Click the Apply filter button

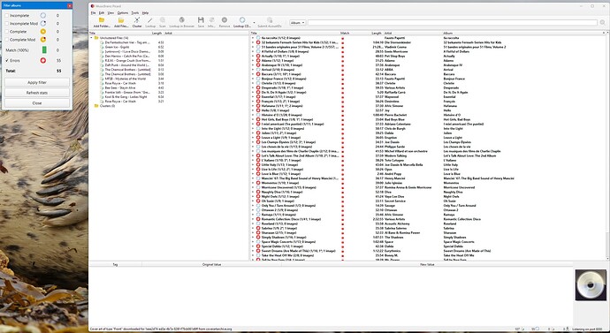tap(37, 82)
